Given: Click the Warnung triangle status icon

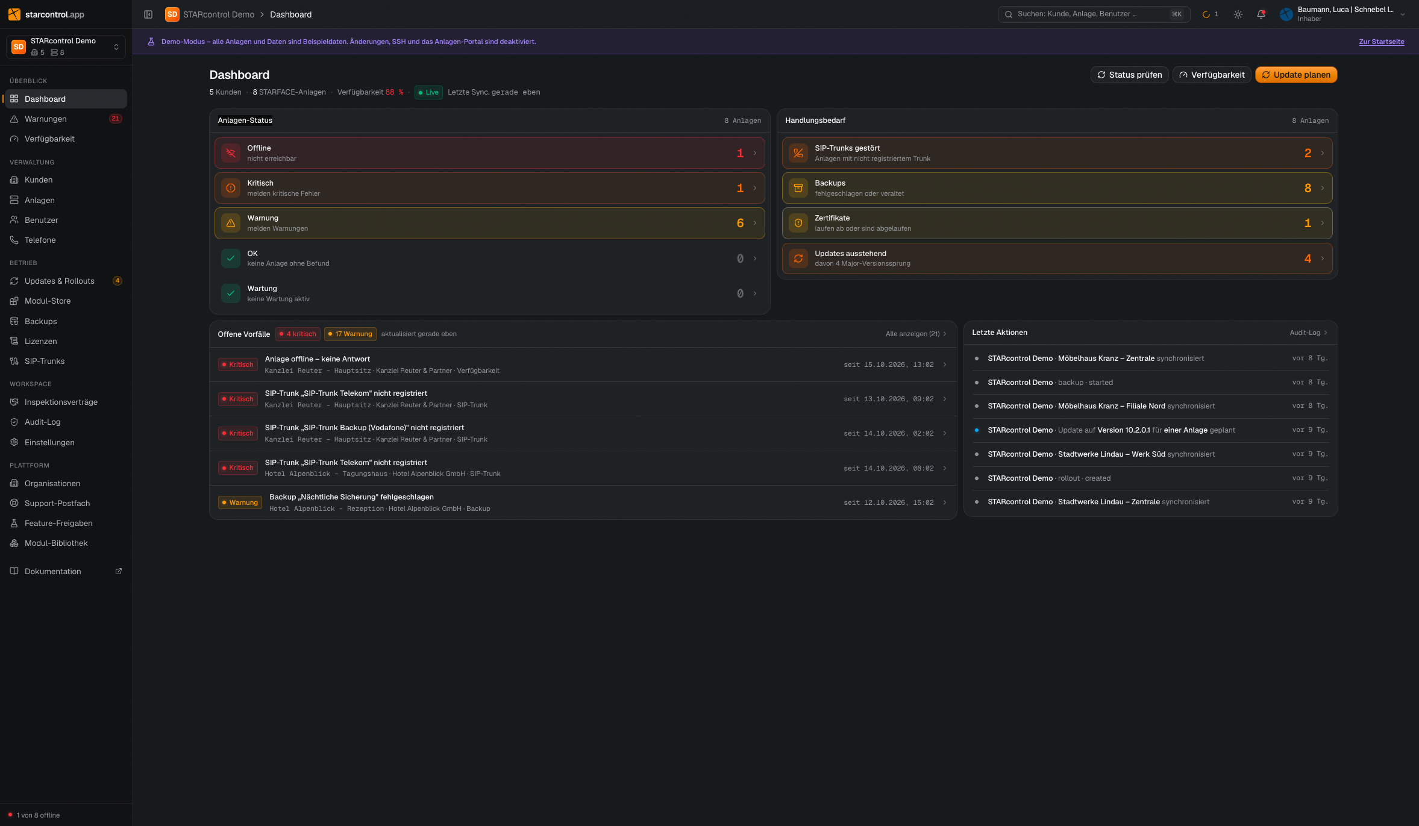Looking at the screenshot, I should (231, 223).
